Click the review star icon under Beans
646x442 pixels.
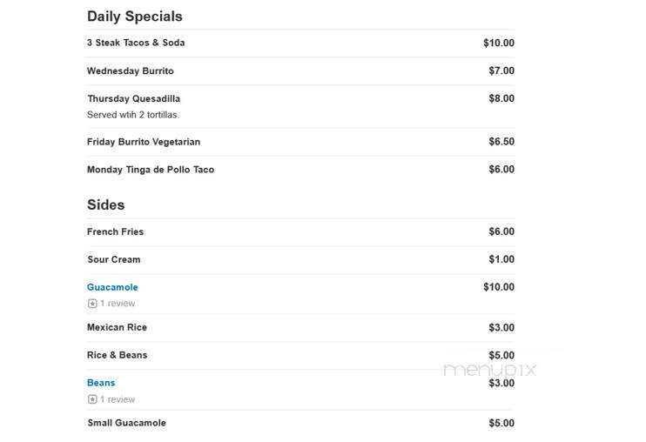coord(92,399)
